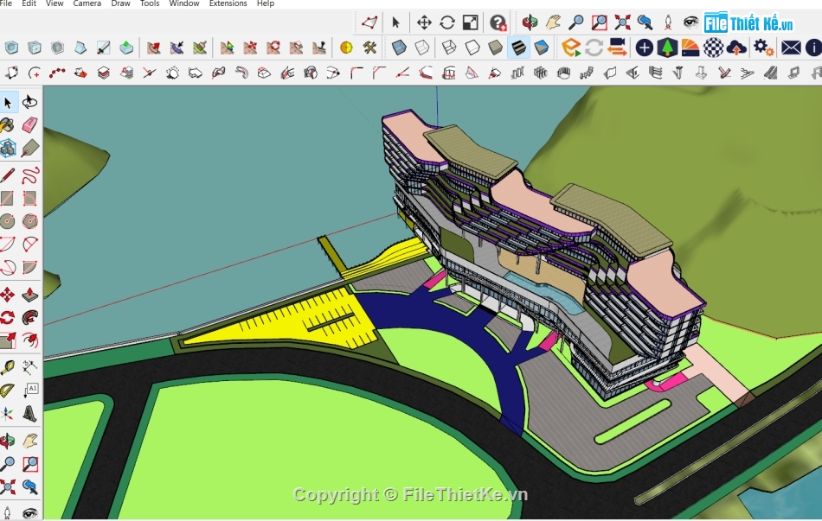Open the Camera menu

coord(87,3)
